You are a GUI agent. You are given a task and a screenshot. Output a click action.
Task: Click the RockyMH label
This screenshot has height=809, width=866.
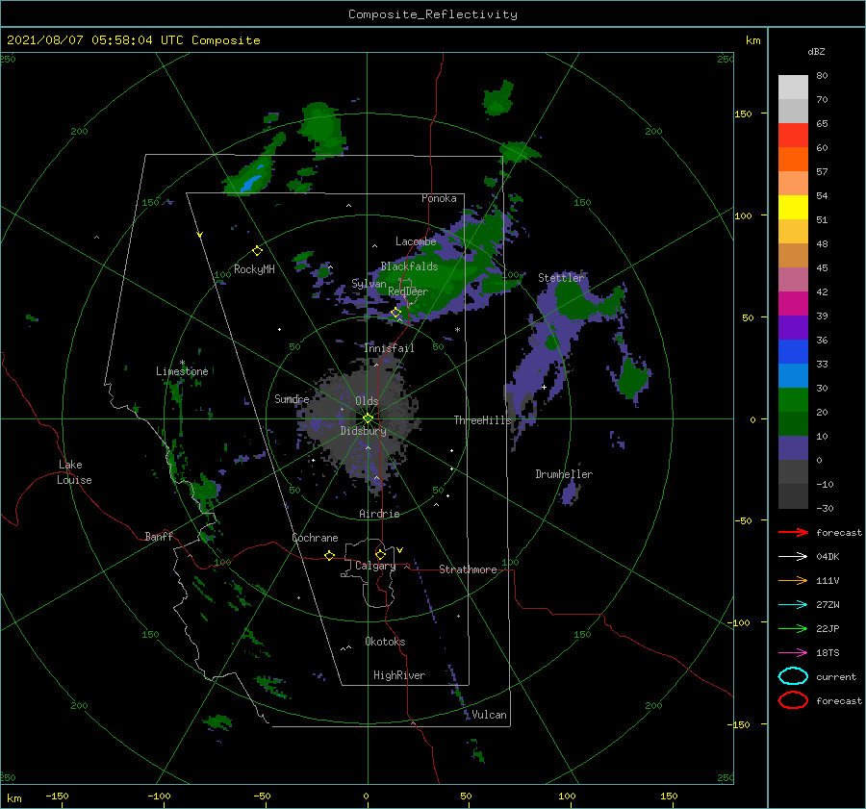254,269
